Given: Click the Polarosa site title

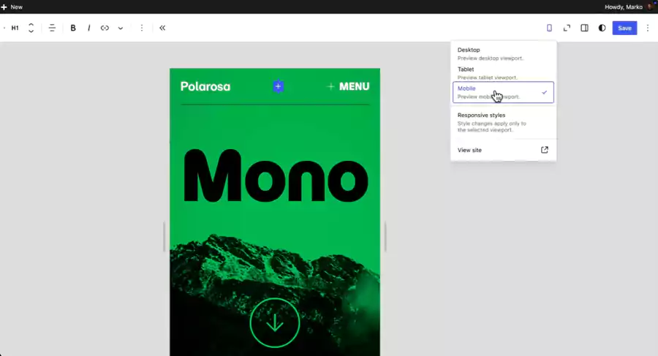Looking at the screenshot, I should [205, 86].
